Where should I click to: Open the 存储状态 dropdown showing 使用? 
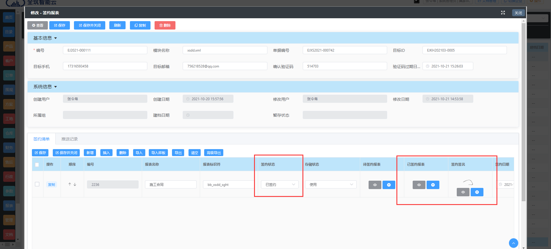pos(331,184)
